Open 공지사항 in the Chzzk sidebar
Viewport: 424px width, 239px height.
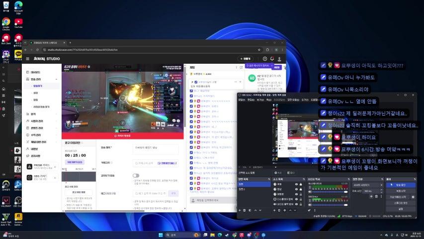[x=35, y=156]
